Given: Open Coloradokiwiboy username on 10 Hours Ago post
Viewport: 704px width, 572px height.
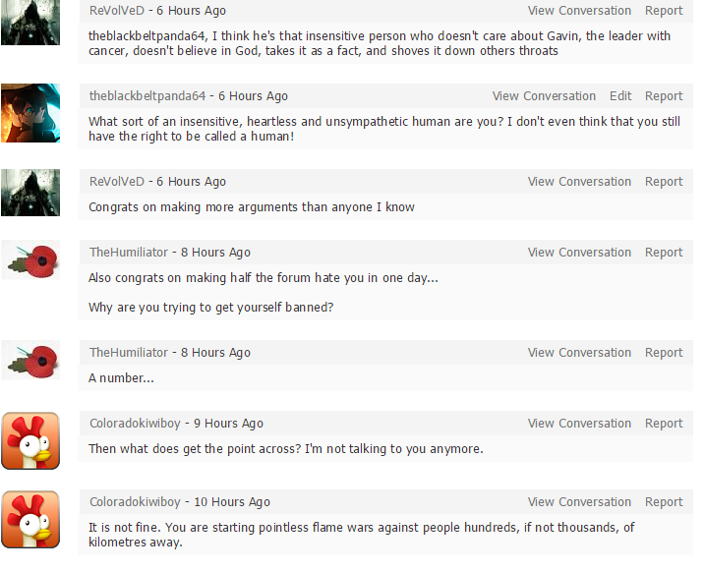Looking at the screenshot, I should click(x=135, y=502).
